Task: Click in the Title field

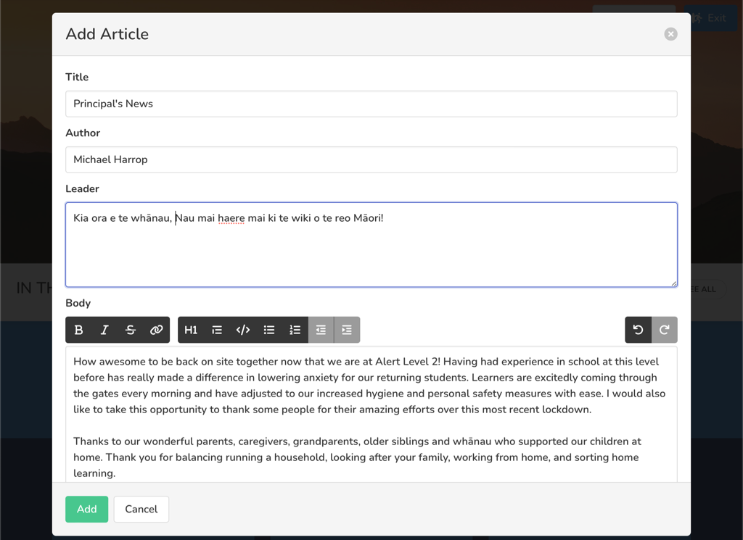Action: (371, 104)
